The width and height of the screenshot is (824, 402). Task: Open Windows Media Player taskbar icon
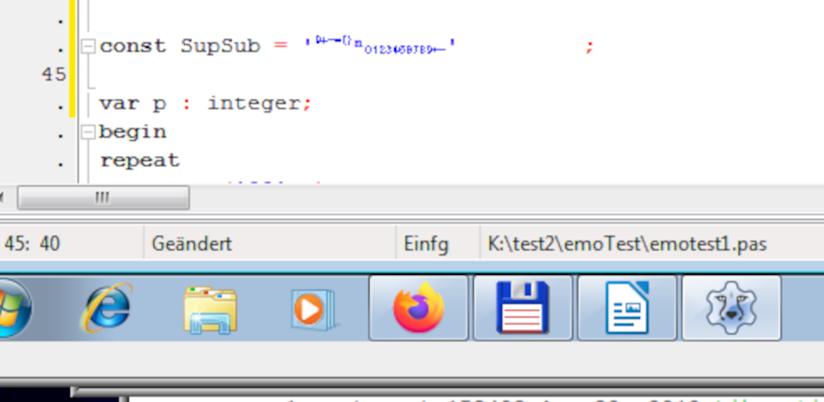(x=314, y=309)
